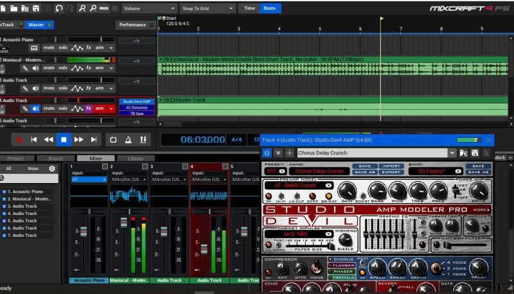
Task: Switch the timeline to Beats mode
Action: (270, 8)
